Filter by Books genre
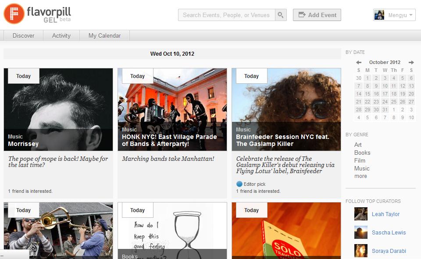The image size is (421, 259). 362,153
